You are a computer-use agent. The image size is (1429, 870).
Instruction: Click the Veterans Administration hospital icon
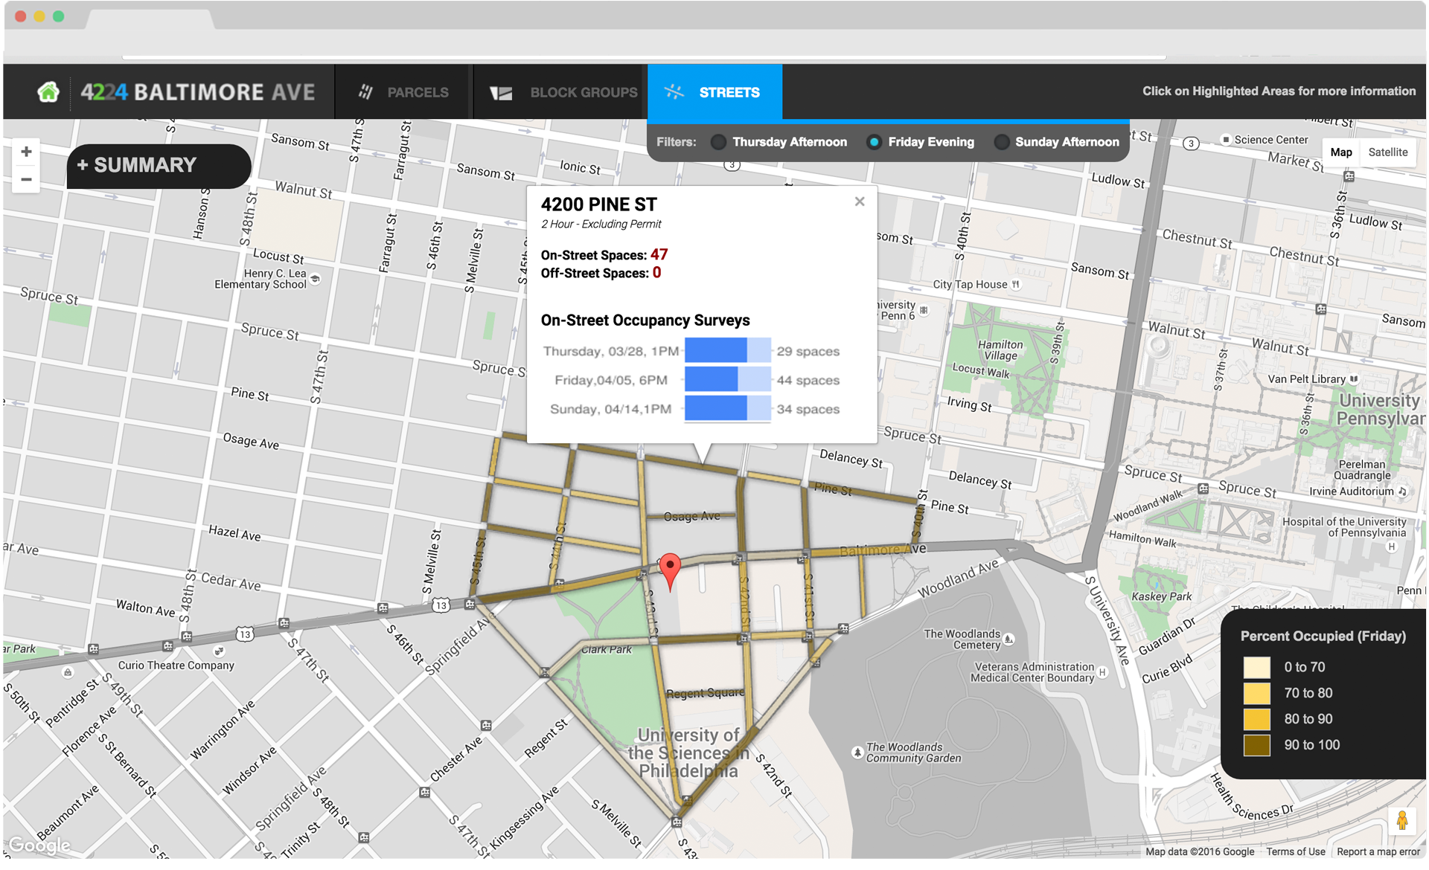(x=1102, y=672)
